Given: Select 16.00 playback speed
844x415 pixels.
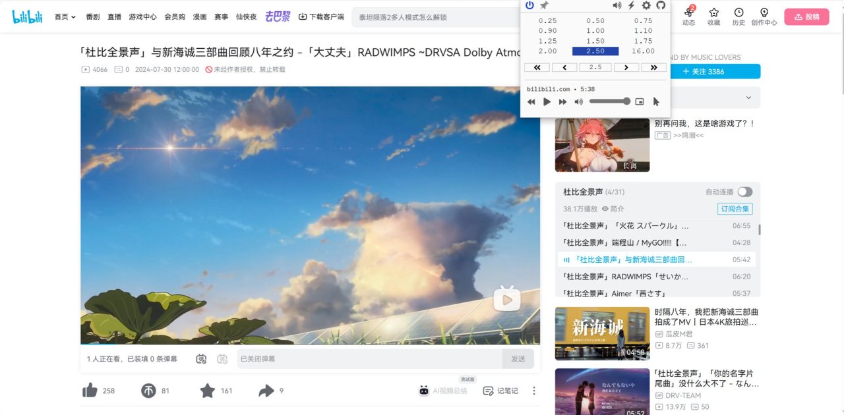Looking at the screenshot, I should click(643, 51).
